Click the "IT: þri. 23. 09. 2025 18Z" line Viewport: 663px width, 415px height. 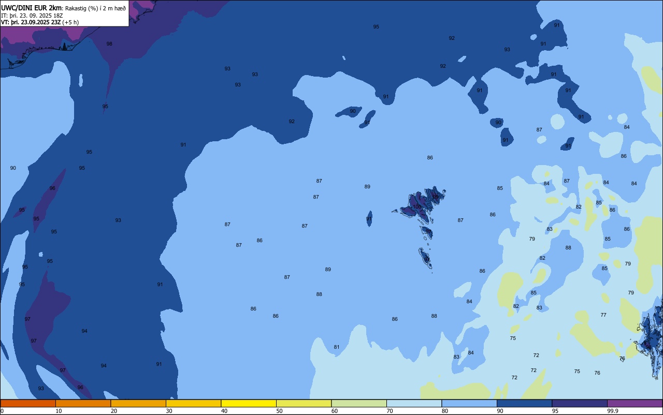32,15
